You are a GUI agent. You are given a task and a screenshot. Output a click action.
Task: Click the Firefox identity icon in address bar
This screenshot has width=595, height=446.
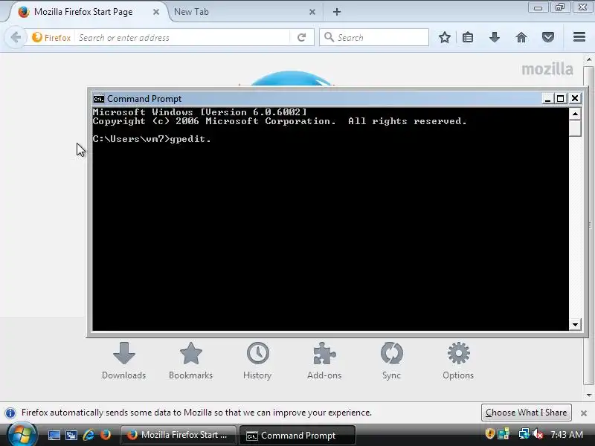pyautogui.click(x=36, y=38)
